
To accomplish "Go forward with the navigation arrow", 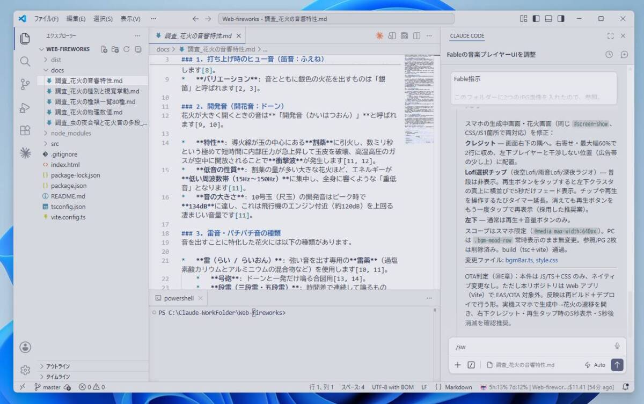I will (x=208, y=18).
